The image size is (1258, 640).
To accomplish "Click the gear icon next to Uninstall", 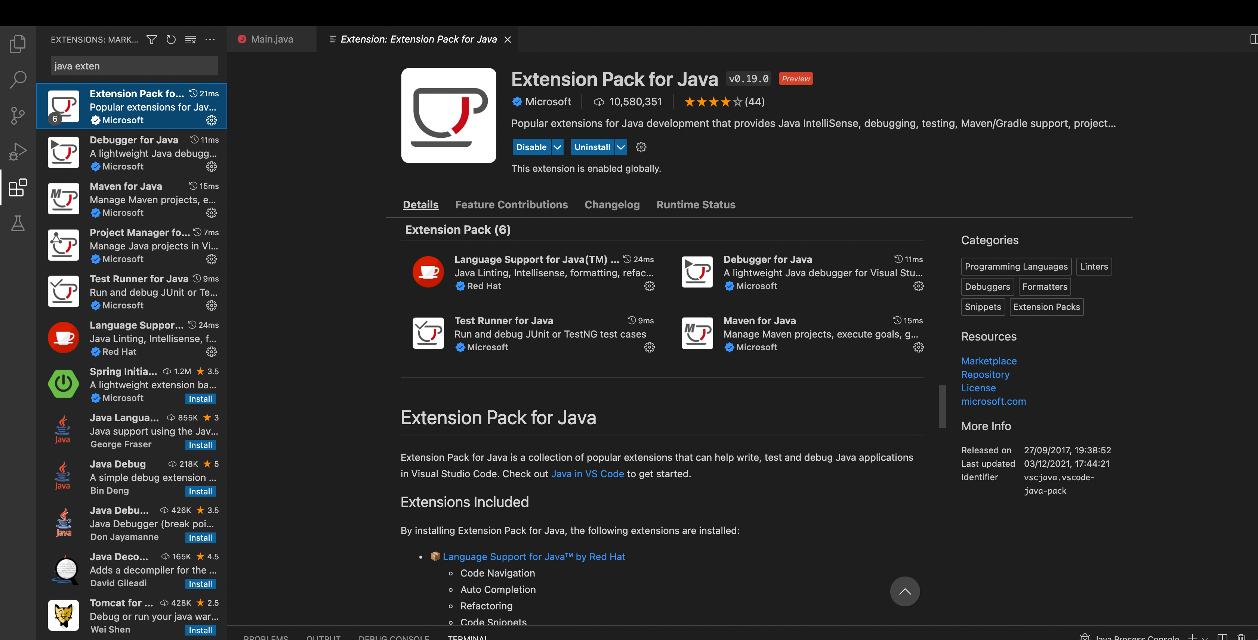I will pos(641,147).
